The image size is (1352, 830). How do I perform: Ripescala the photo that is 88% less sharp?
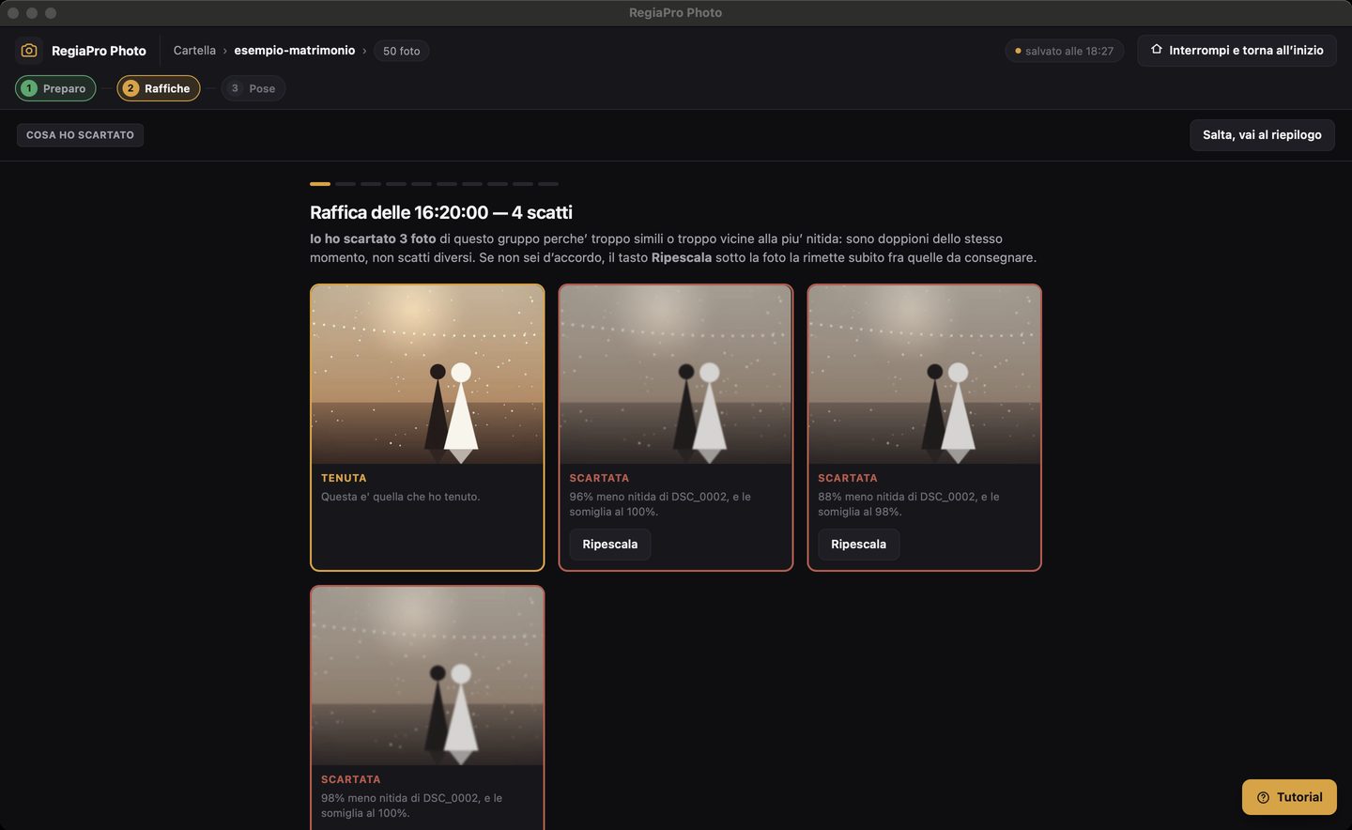(858, 545)
